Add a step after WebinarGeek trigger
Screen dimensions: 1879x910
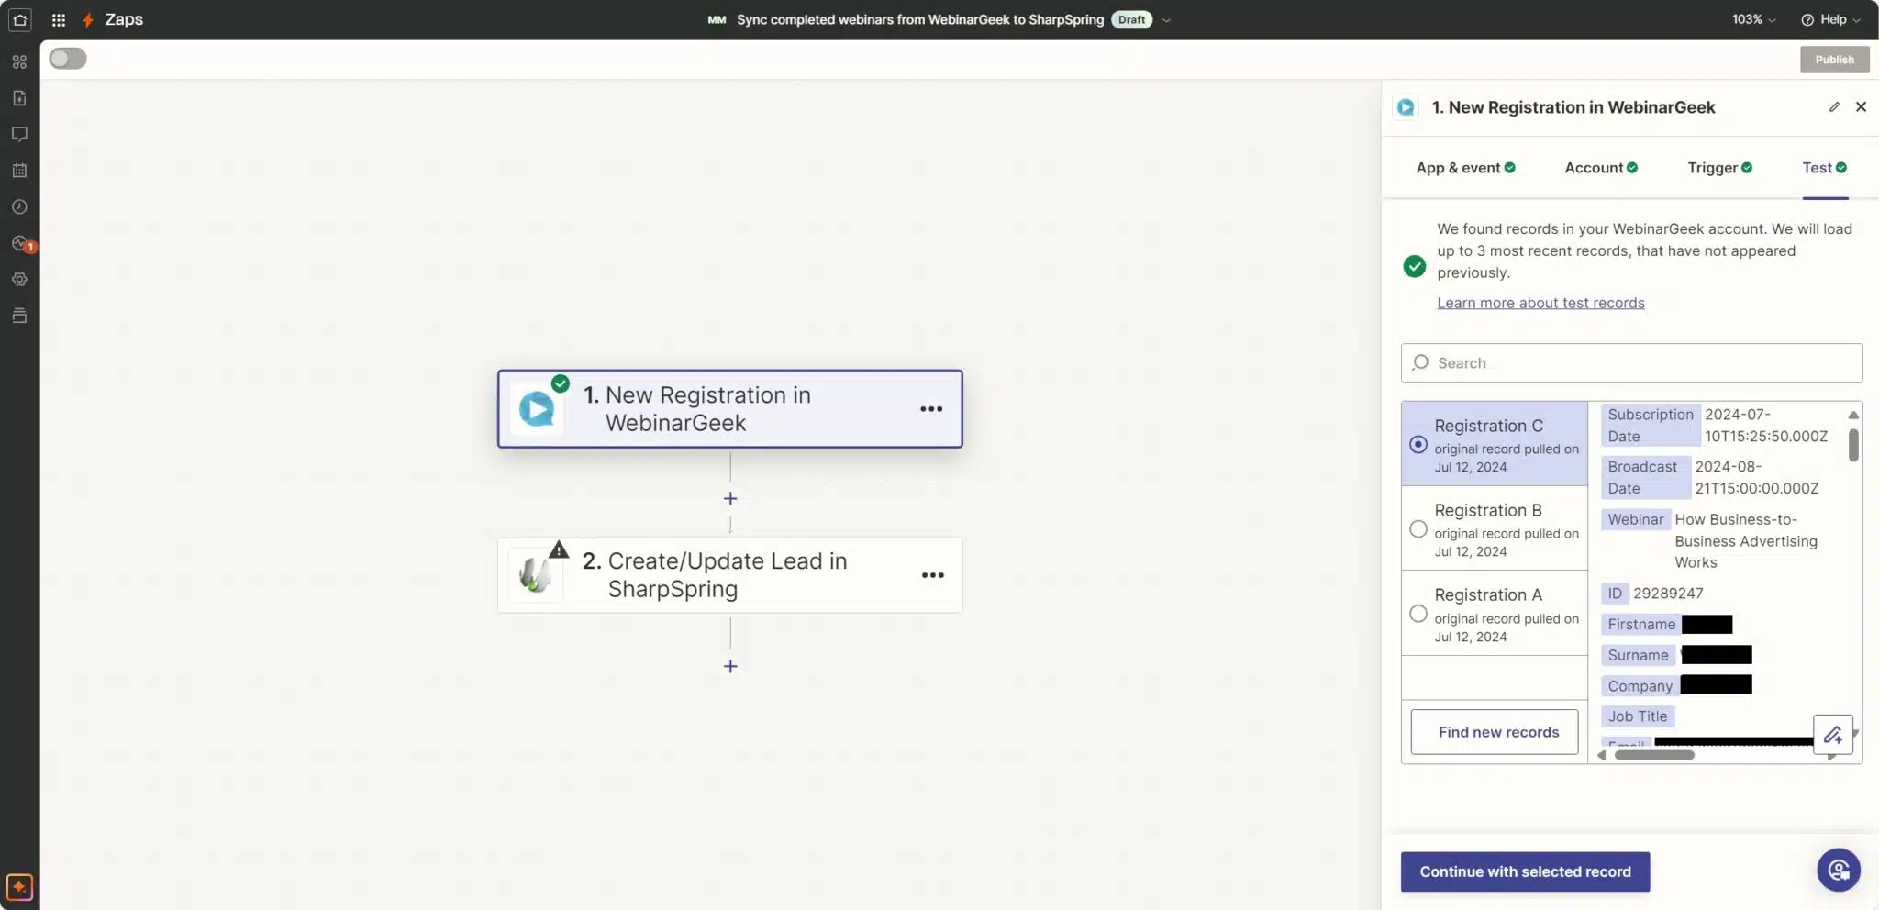coord(730,498)
